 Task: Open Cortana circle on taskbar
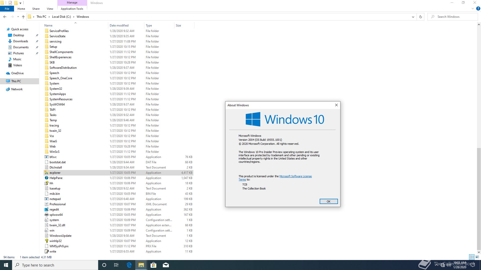pos(104,265)
